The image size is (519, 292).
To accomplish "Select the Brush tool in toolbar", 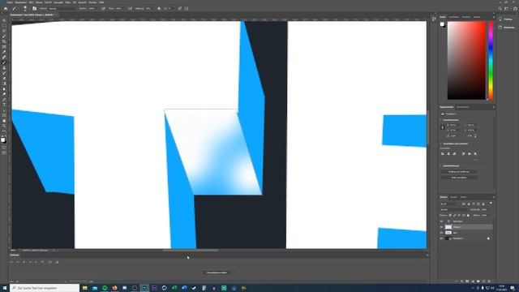I will 4,62.
